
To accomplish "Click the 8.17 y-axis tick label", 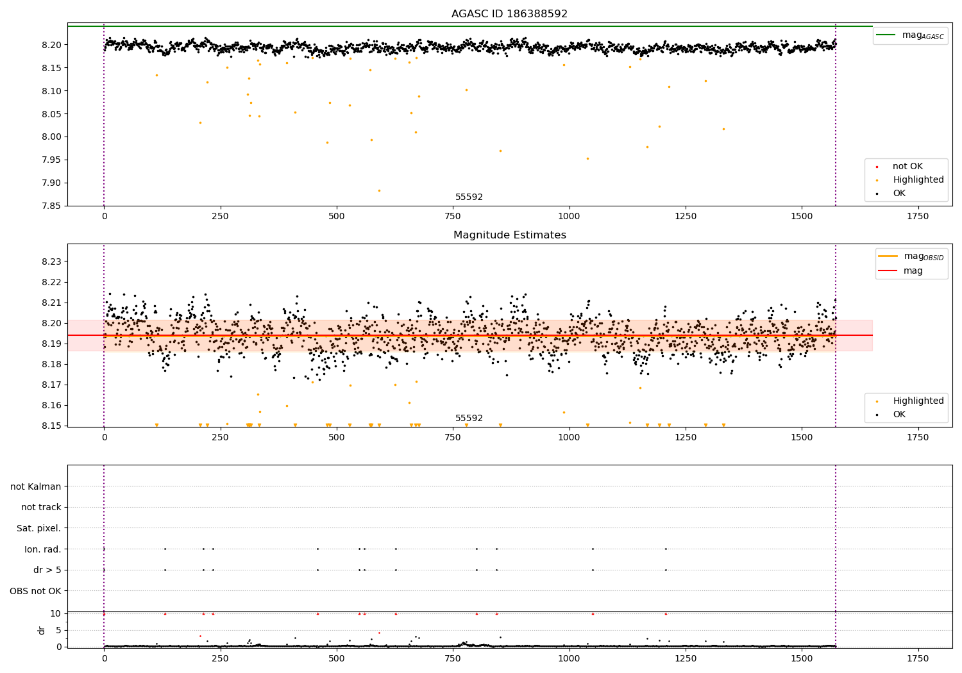I will pos(52,385).
